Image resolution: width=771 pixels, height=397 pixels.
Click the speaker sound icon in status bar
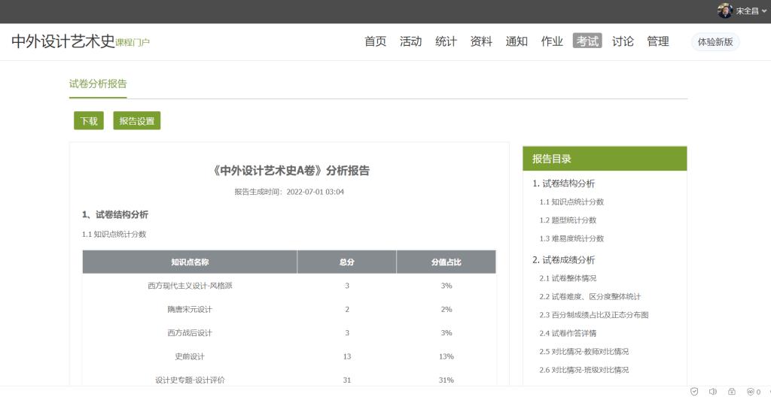pos(712,392)
